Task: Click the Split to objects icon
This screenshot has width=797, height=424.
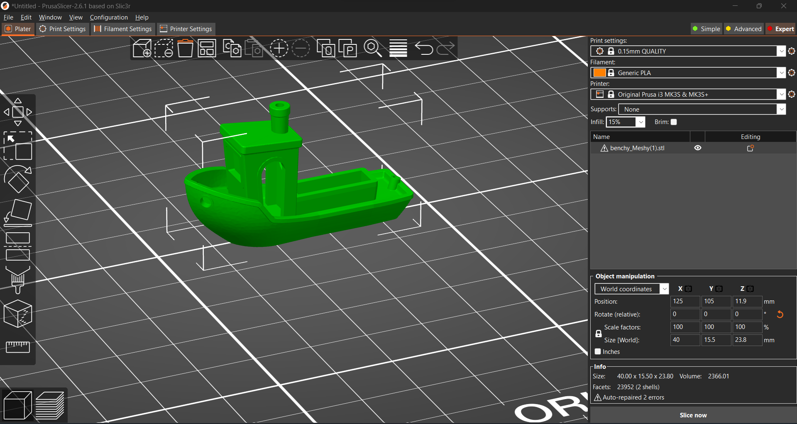Action: 326,49
